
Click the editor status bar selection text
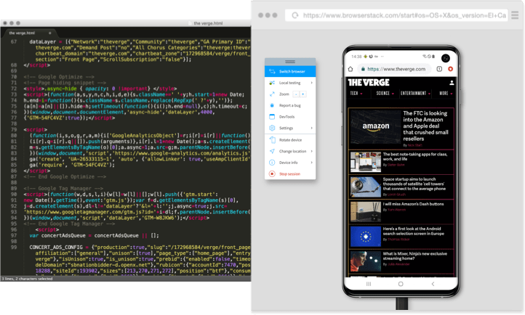(x=27, y=279)
